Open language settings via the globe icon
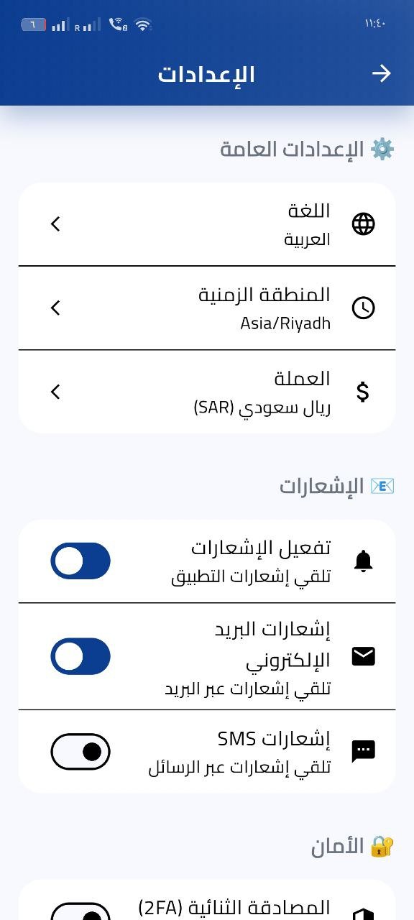Screen dimensions: 414x920 (x=363, y=224)
